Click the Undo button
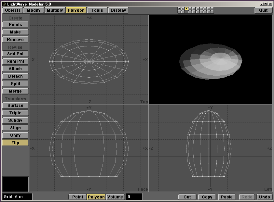274x202 pixels. 264,197
